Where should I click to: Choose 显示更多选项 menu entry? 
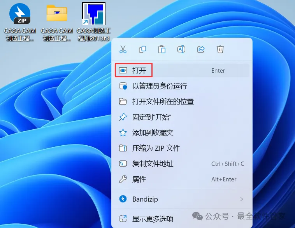click(182, 219)
